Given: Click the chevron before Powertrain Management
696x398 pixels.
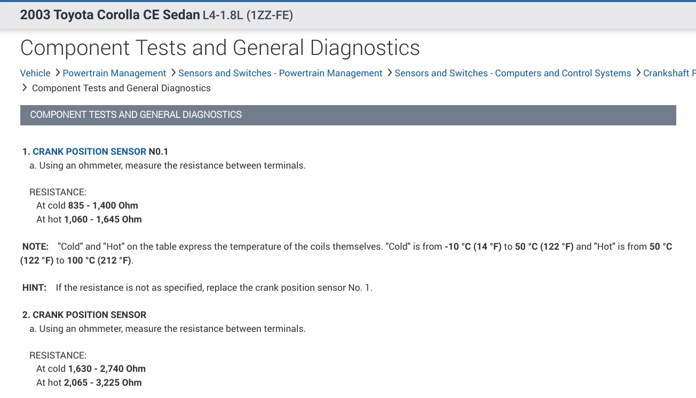Looking at the screenshot, I should pyautogui.click(x=58, y=73).
